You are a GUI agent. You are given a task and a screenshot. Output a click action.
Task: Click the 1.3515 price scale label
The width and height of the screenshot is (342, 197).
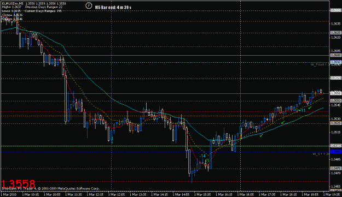pos(335,132)
